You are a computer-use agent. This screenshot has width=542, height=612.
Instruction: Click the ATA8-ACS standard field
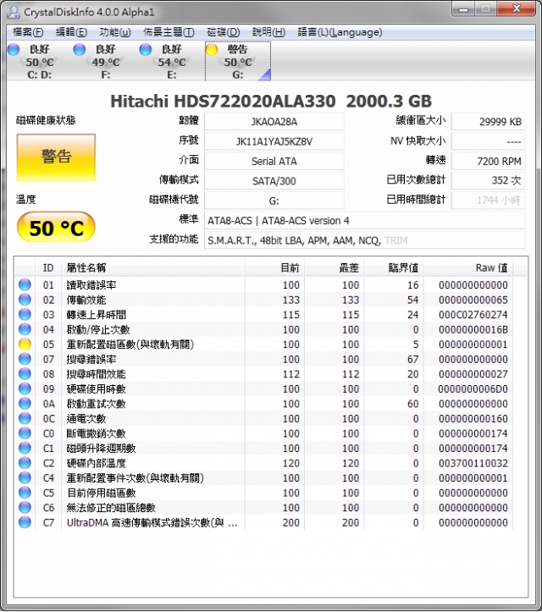[365, 221]
